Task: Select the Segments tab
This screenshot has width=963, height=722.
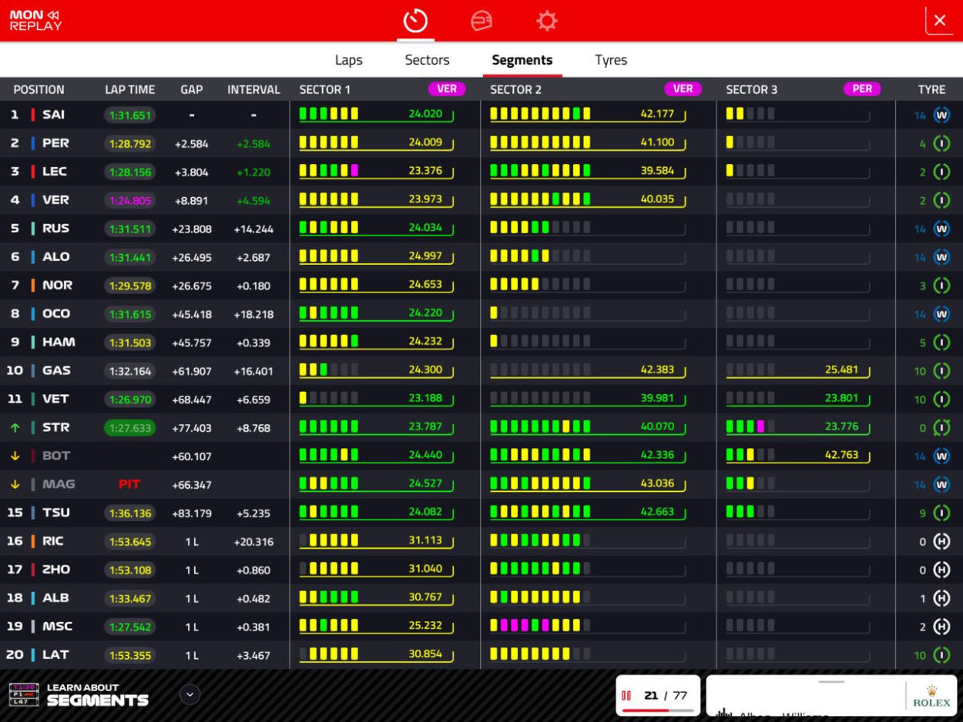Action: [x=522, y=60]
